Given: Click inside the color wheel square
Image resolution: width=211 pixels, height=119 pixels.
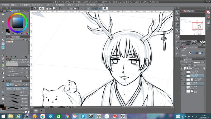Looking at the screenshot, I should point(18,23).
